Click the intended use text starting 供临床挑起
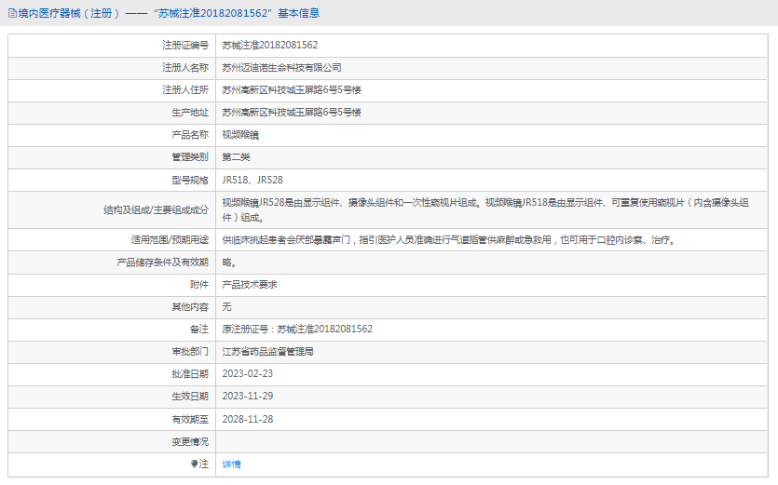778x485 pixels. pos(448,240)
